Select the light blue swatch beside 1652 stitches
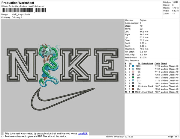180x139 pixels. coord(133,69)
